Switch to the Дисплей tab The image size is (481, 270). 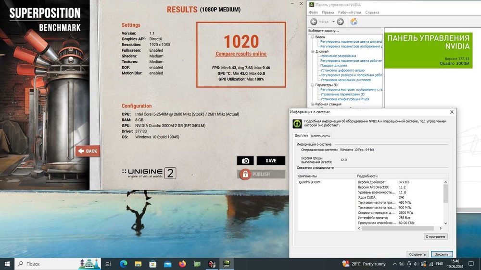(x=301, y=135)
